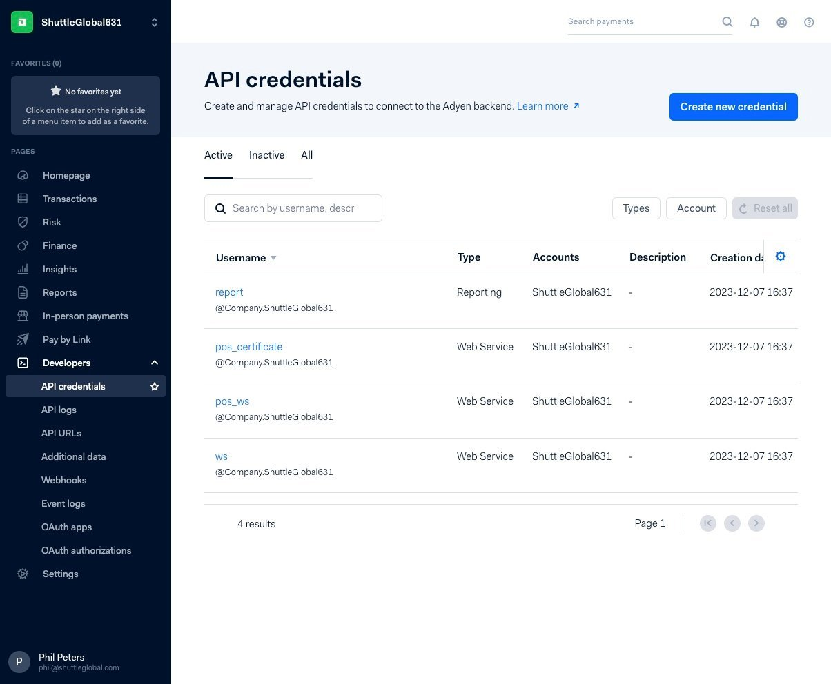Open Event logs in the sidebar
The width and height of the screenshot is (831, 684).
click(x=63, y=503)
